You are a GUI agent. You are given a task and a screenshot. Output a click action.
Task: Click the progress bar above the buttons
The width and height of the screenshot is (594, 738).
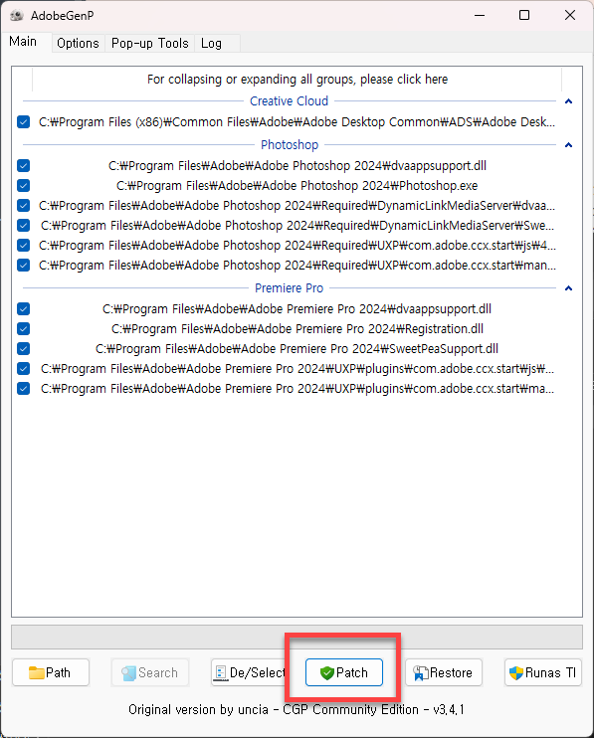(297, 638)
